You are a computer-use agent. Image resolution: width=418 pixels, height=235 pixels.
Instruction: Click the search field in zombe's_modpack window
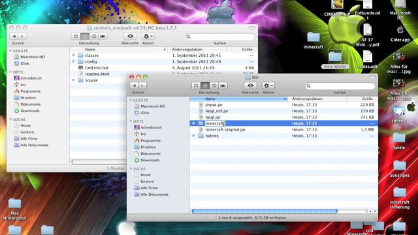coord(219,37)
